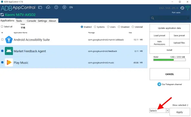
Task: Click the Play Music app name
Action: coord(21,63)
